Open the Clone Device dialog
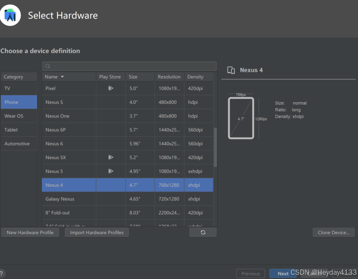 pos(333,232)
